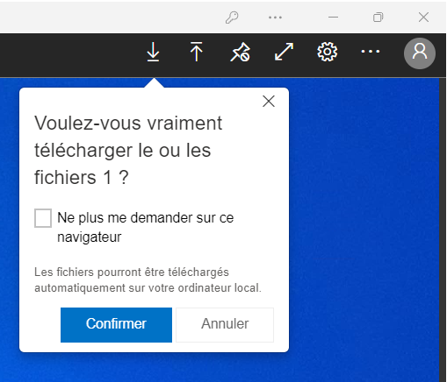447x382 pixels.
Task: Open the upload files arrow icon
Action: click(x=196, y=52)
